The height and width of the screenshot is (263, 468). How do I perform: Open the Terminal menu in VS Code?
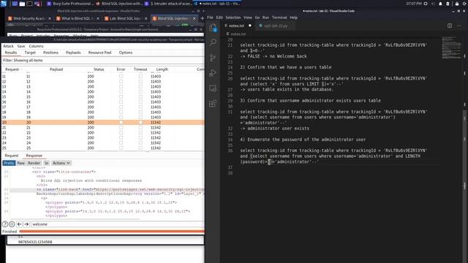pos(279,18)
